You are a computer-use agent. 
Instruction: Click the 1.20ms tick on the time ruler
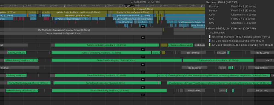tap(192, 5)
